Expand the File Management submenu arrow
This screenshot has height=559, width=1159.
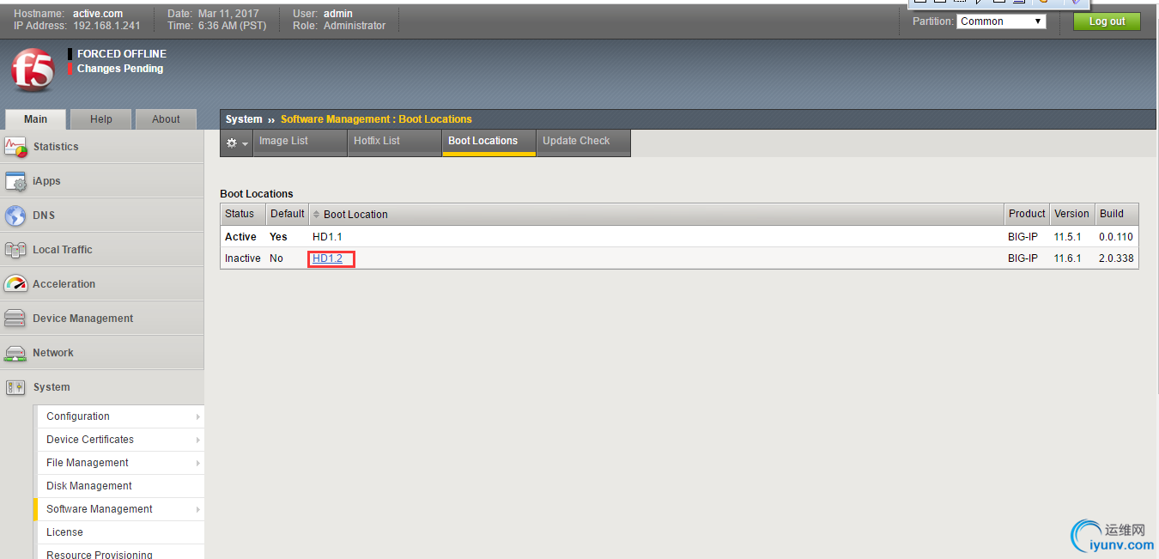tap(198, 463)
